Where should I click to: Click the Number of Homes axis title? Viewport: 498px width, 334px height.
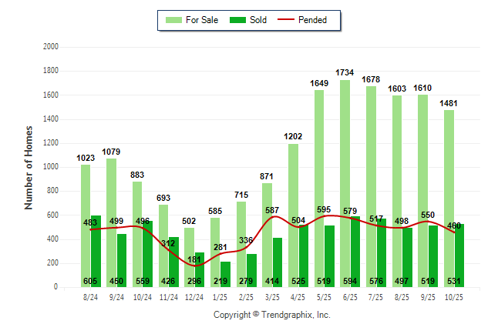[29, 167]
